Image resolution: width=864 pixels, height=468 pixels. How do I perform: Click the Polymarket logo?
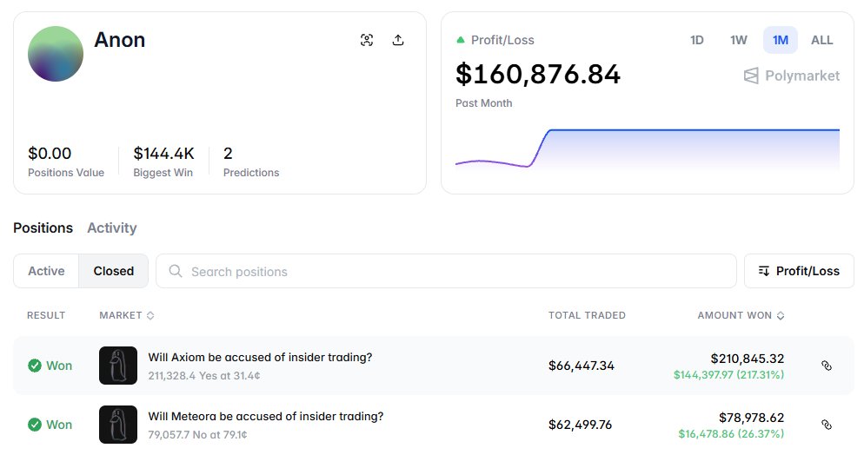tap(792, 76)
